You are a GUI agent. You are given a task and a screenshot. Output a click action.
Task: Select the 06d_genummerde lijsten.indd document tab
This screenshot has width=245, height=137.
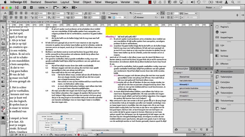36,22
